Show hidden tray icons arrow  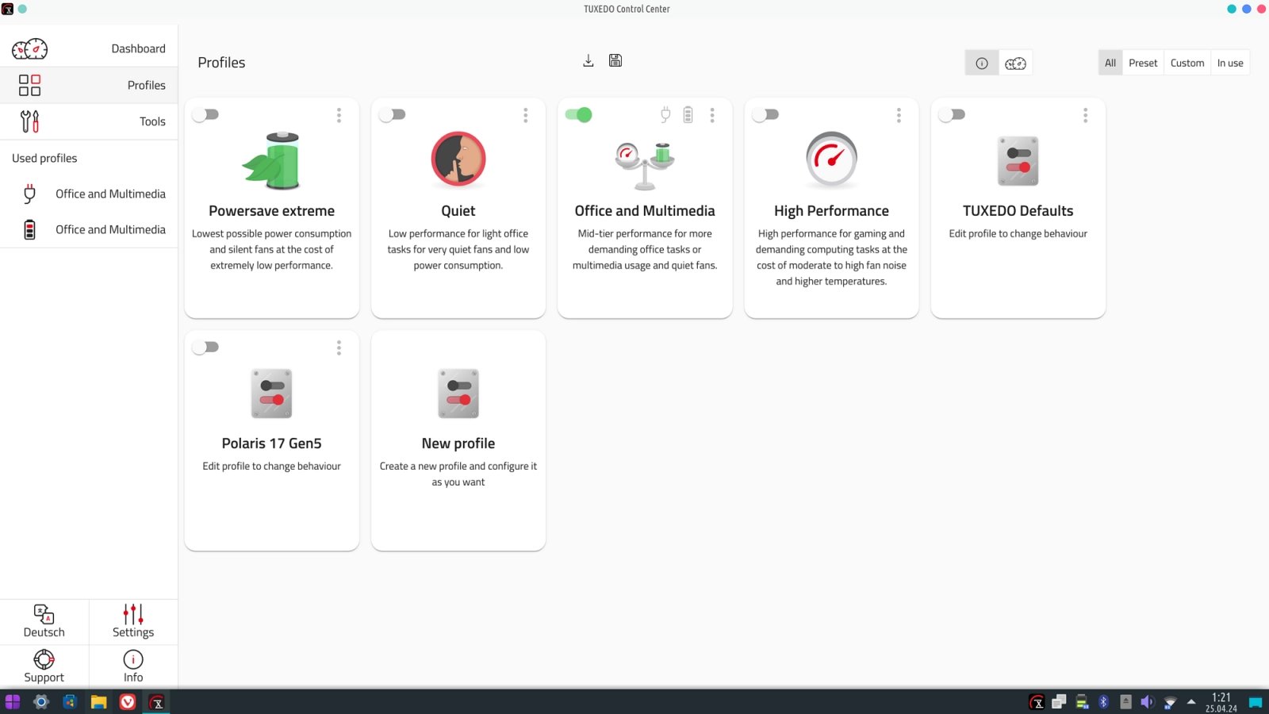(x=1191, y=702)
